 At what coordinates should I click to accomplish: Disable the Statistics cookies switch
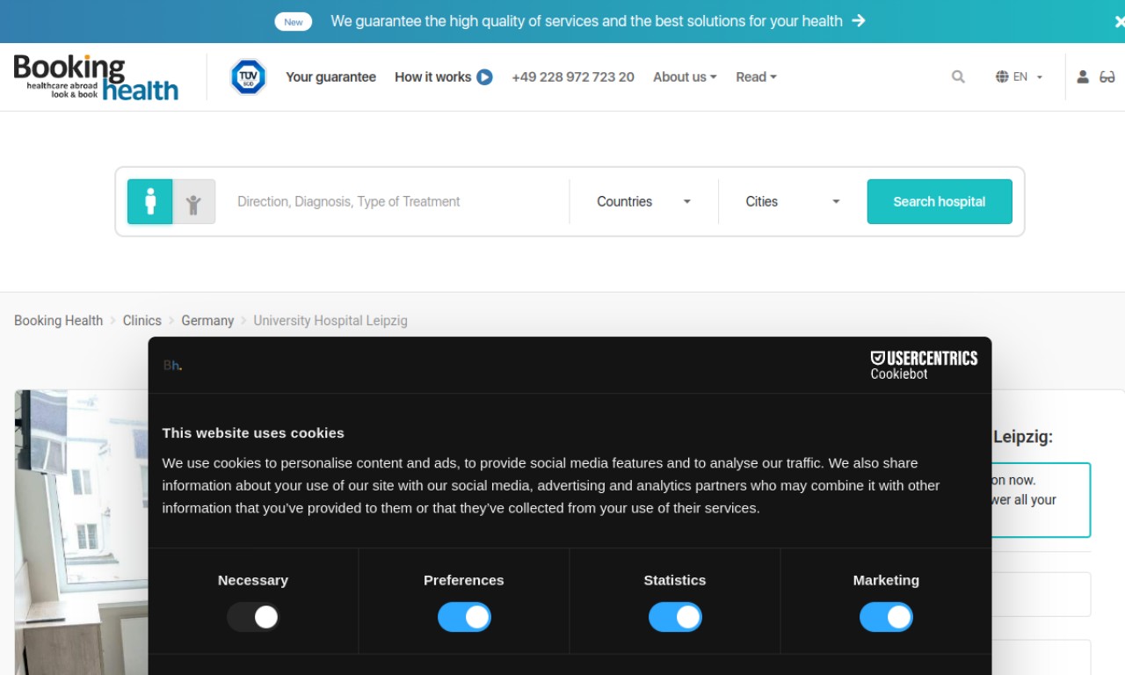point(675,617)
